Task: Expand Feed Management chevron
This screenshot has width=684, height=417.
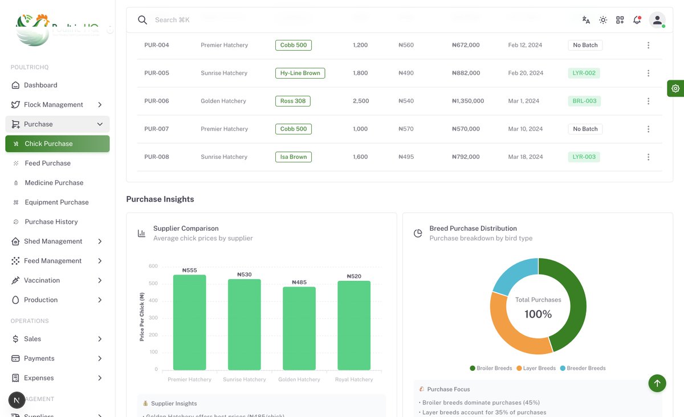Action: 100,261
